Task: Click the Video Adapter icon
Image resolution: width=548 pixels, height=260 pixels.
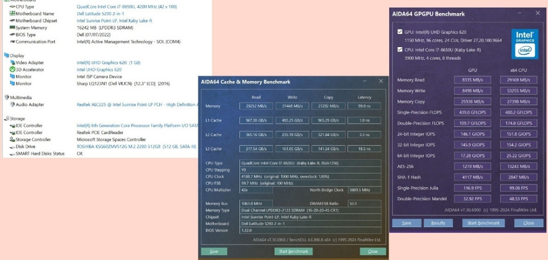Action: pyautogui.click(x=12, y=62)
